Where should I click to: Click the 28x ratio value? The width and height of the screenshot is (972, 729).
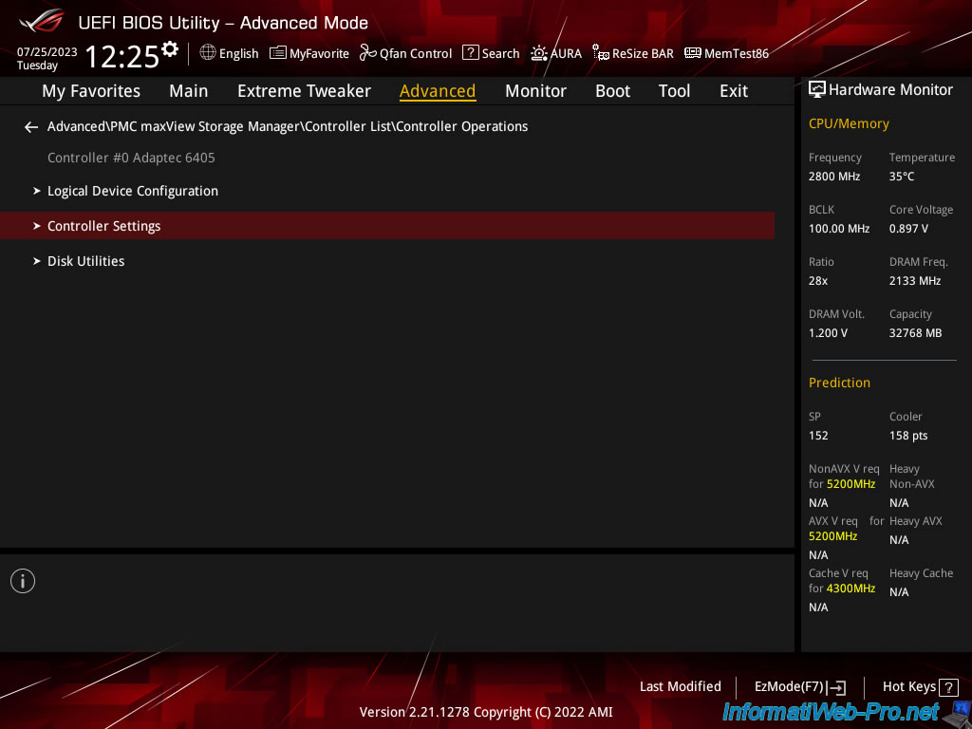818,281
